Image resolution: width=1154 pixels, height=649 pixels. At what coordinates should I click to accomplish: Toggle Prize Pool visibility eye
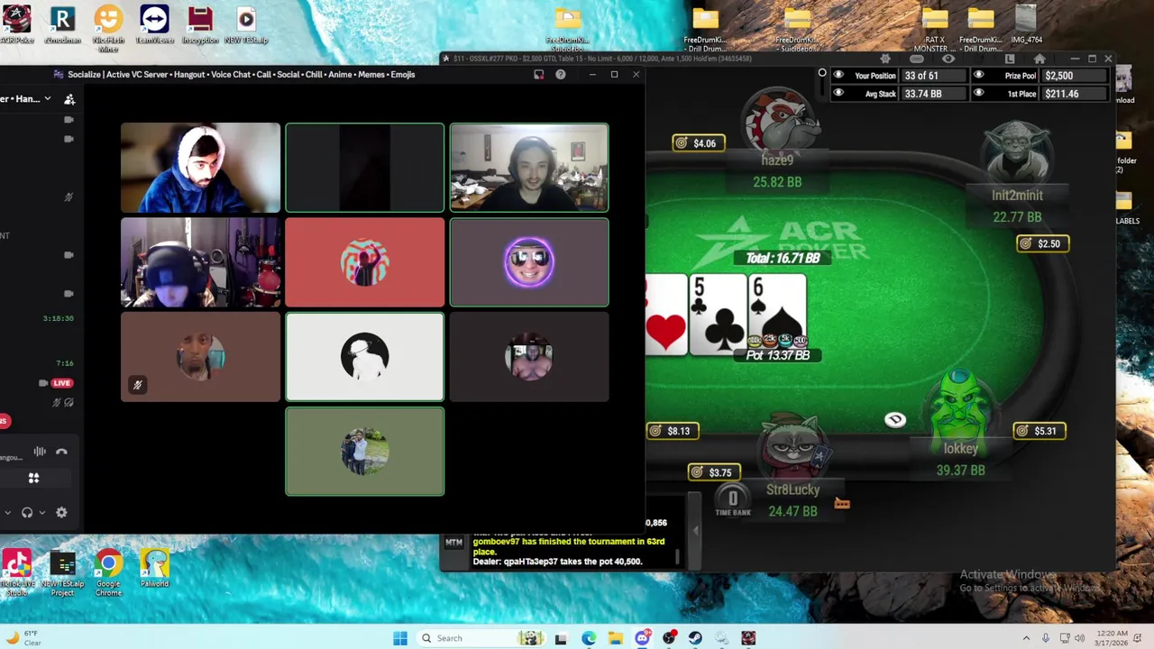click(x=978, y=76)
